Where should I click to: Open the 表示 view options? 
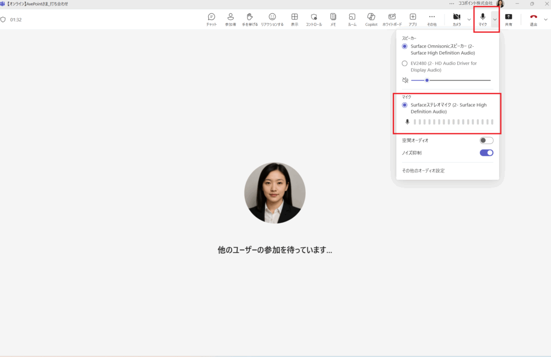click(x=294, y=19)
